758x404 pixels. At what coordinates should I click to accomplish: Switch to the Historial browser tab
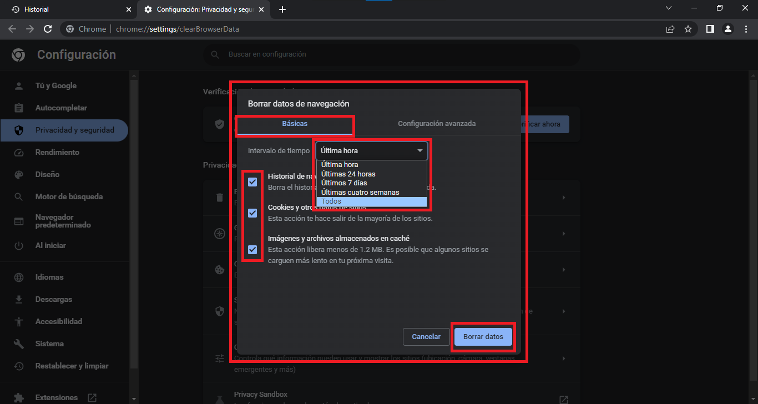click(x=67, y=9)
